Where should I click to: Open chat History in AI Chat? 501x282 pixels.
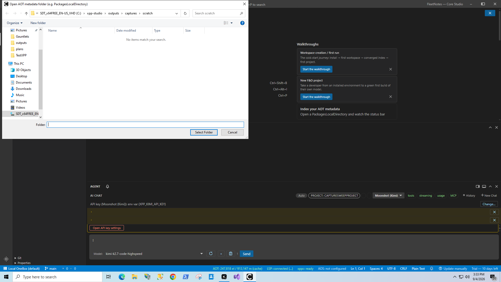coord(469,196)
